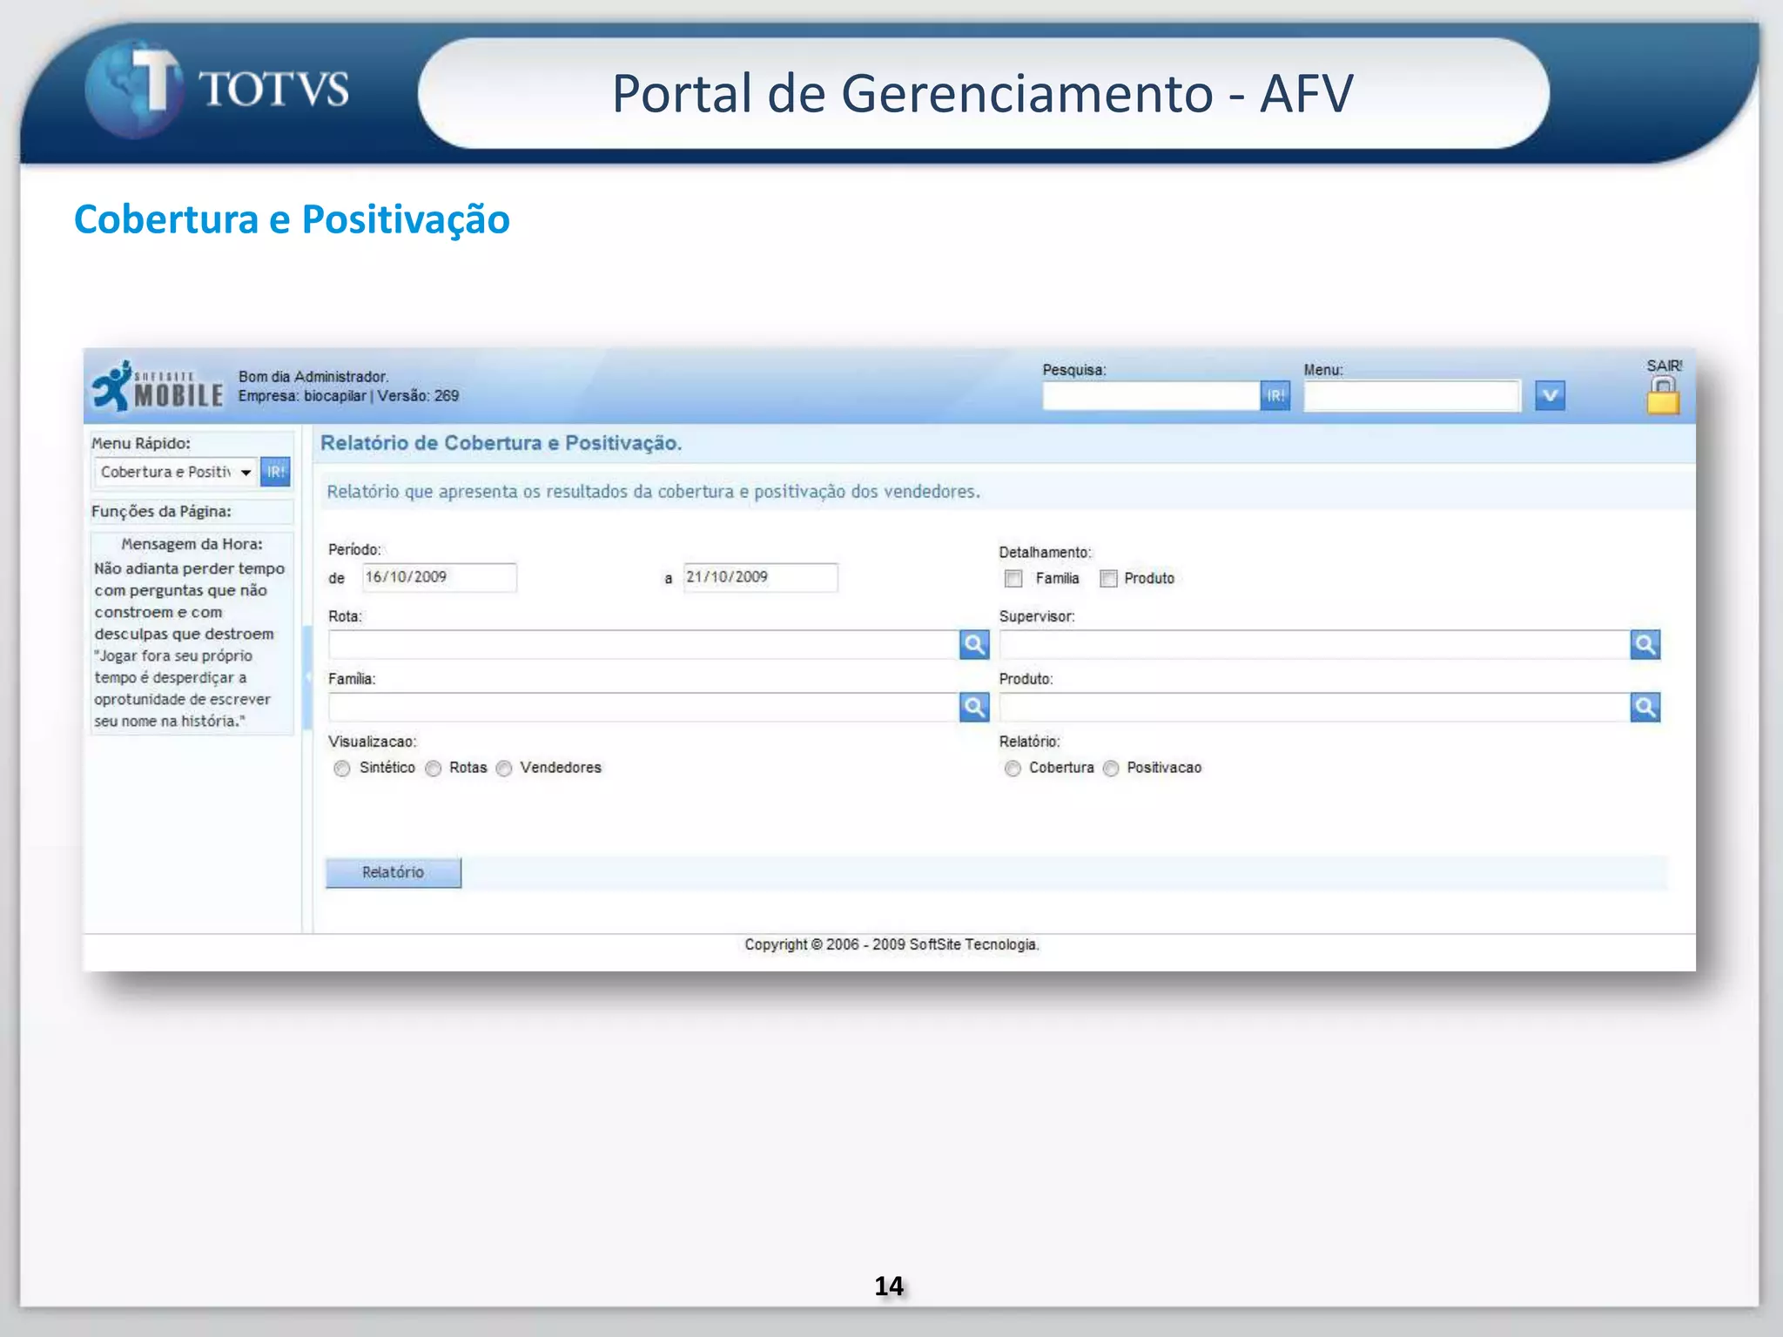Open the top Menu dropdown arrow
This screenshot has width=1783, height=1337.
(1550, 396)
